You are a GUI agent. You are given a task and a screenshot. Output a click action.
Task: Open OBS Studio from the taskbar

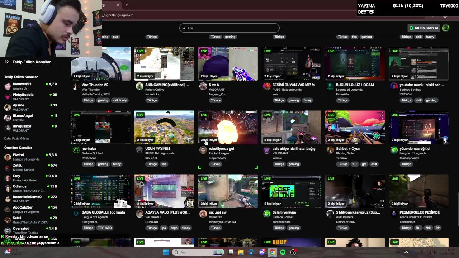tap(293, 252)
